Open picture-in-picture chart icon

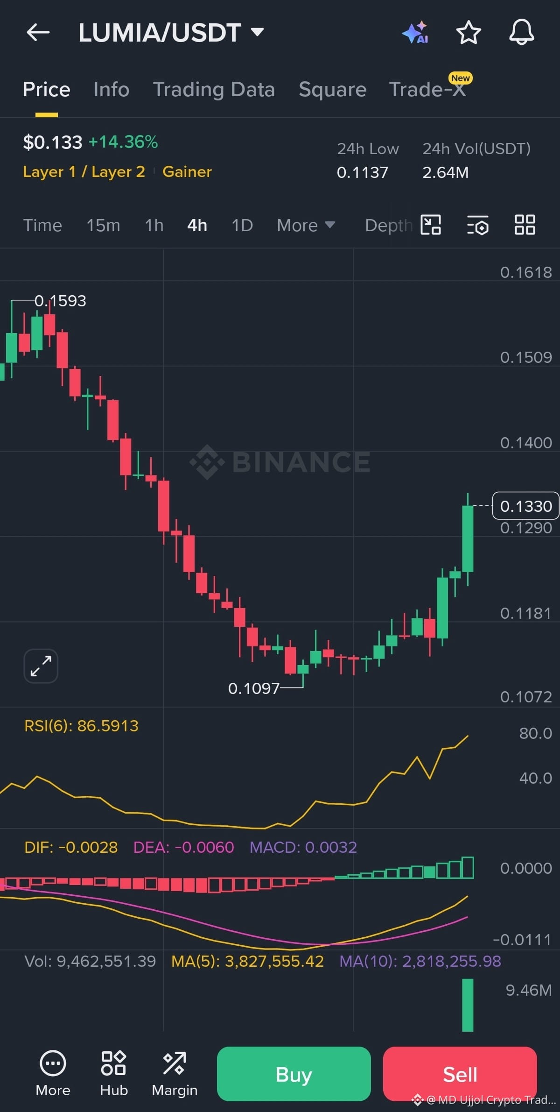(x=431, y=225)
